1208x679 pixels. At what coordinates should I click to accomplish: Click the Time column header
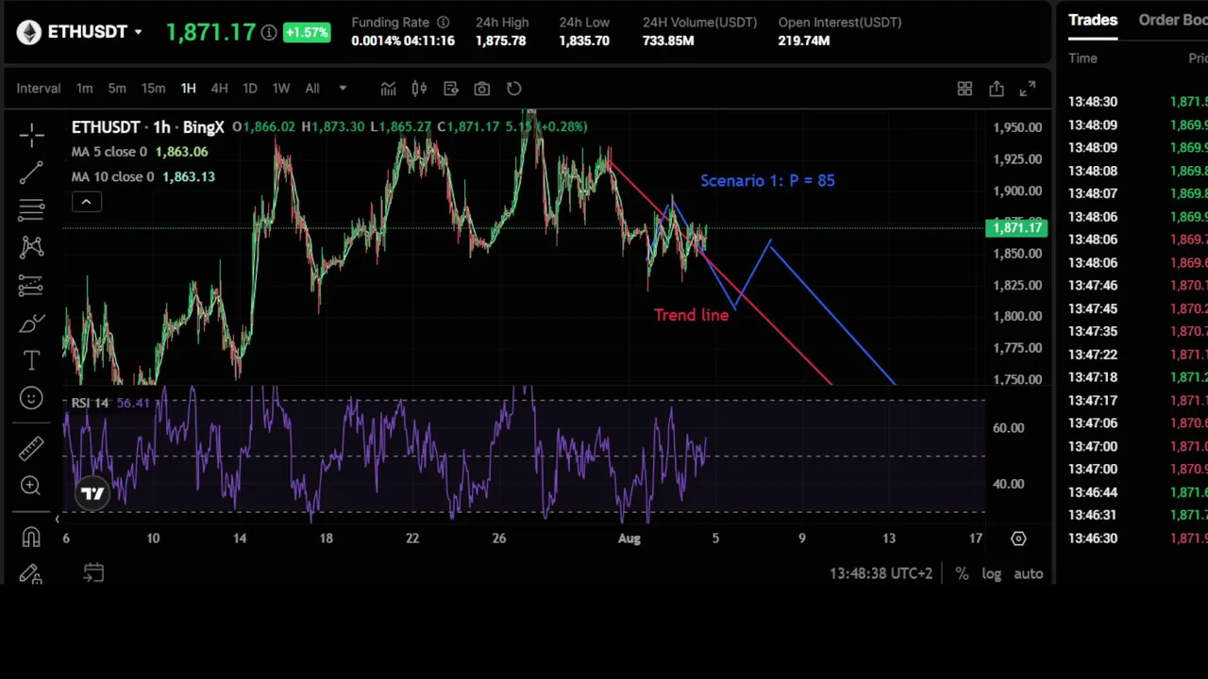pyautogui.click(x=1082, y=58)
